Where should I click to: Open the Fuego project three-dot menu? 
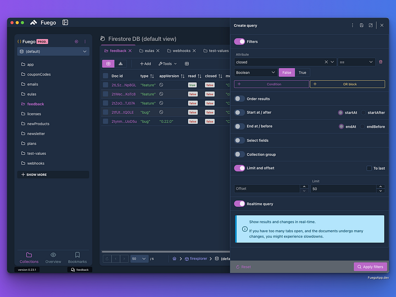pos(85,42)
